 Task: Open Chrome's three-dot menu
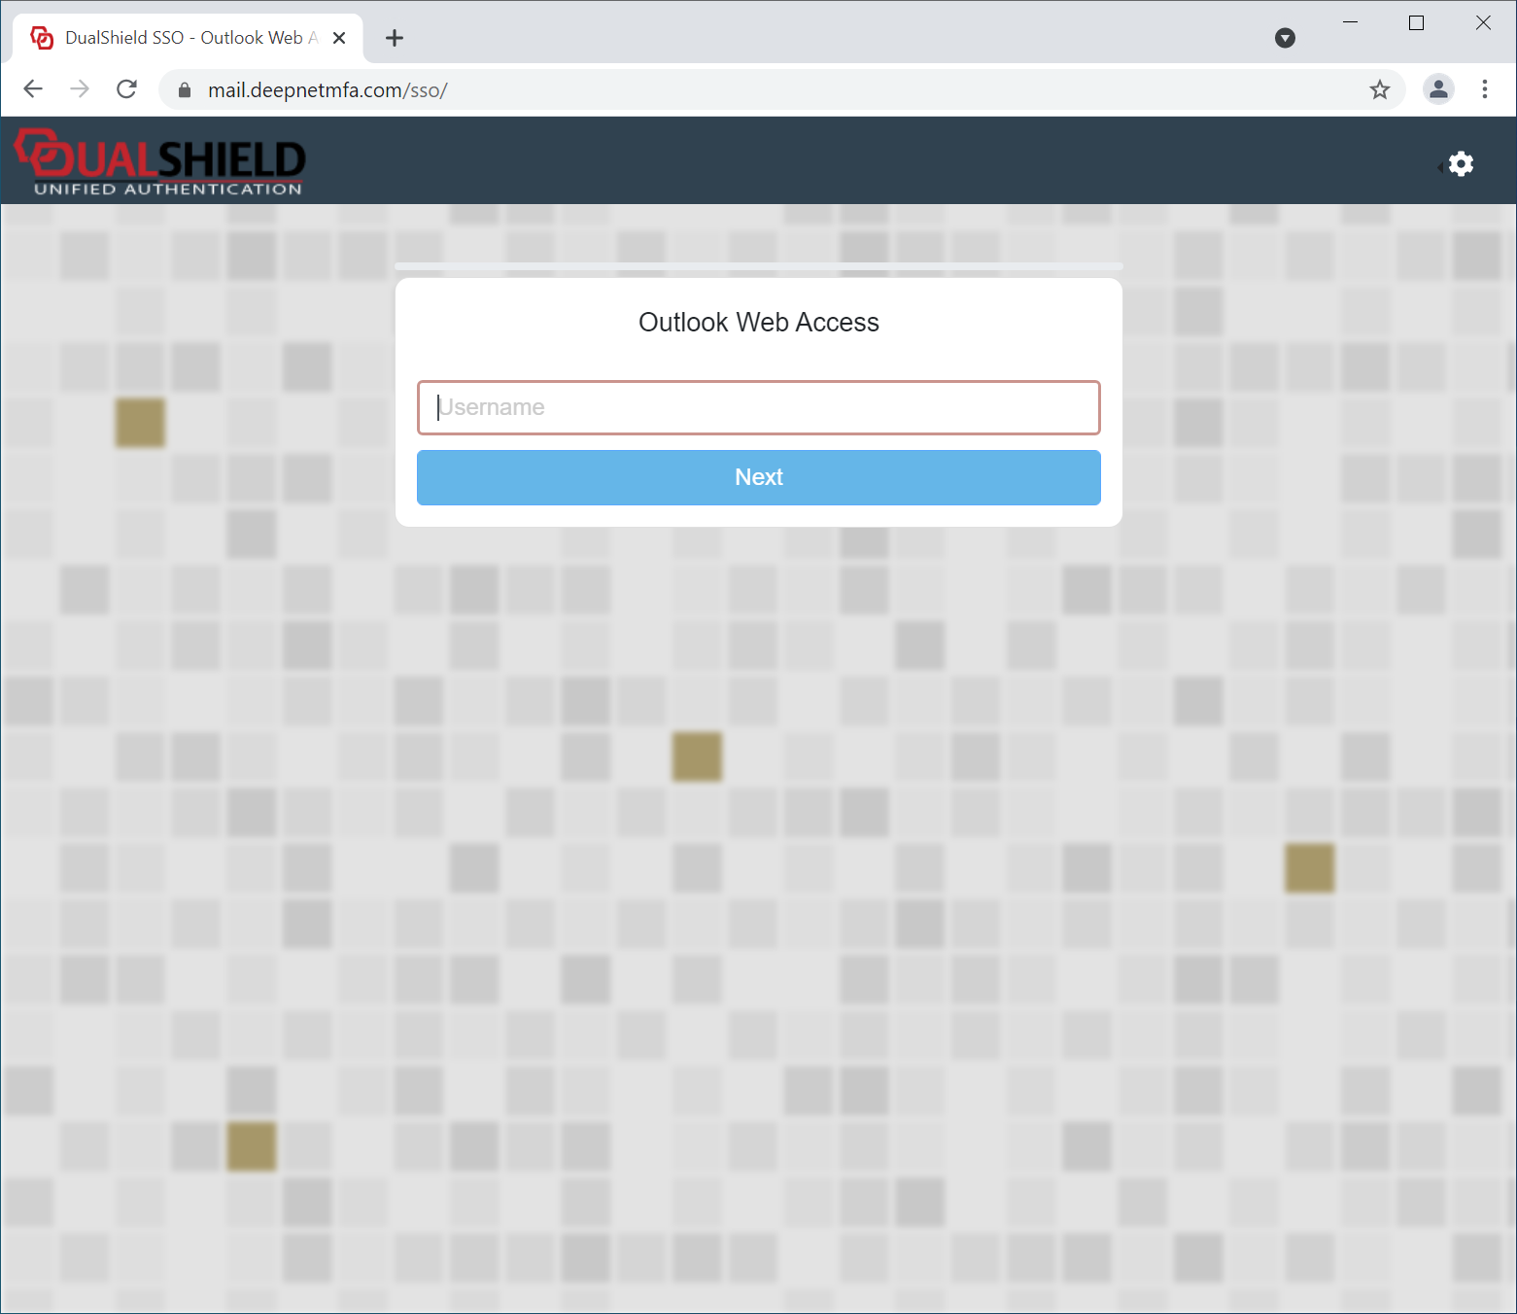point(1484,89)
